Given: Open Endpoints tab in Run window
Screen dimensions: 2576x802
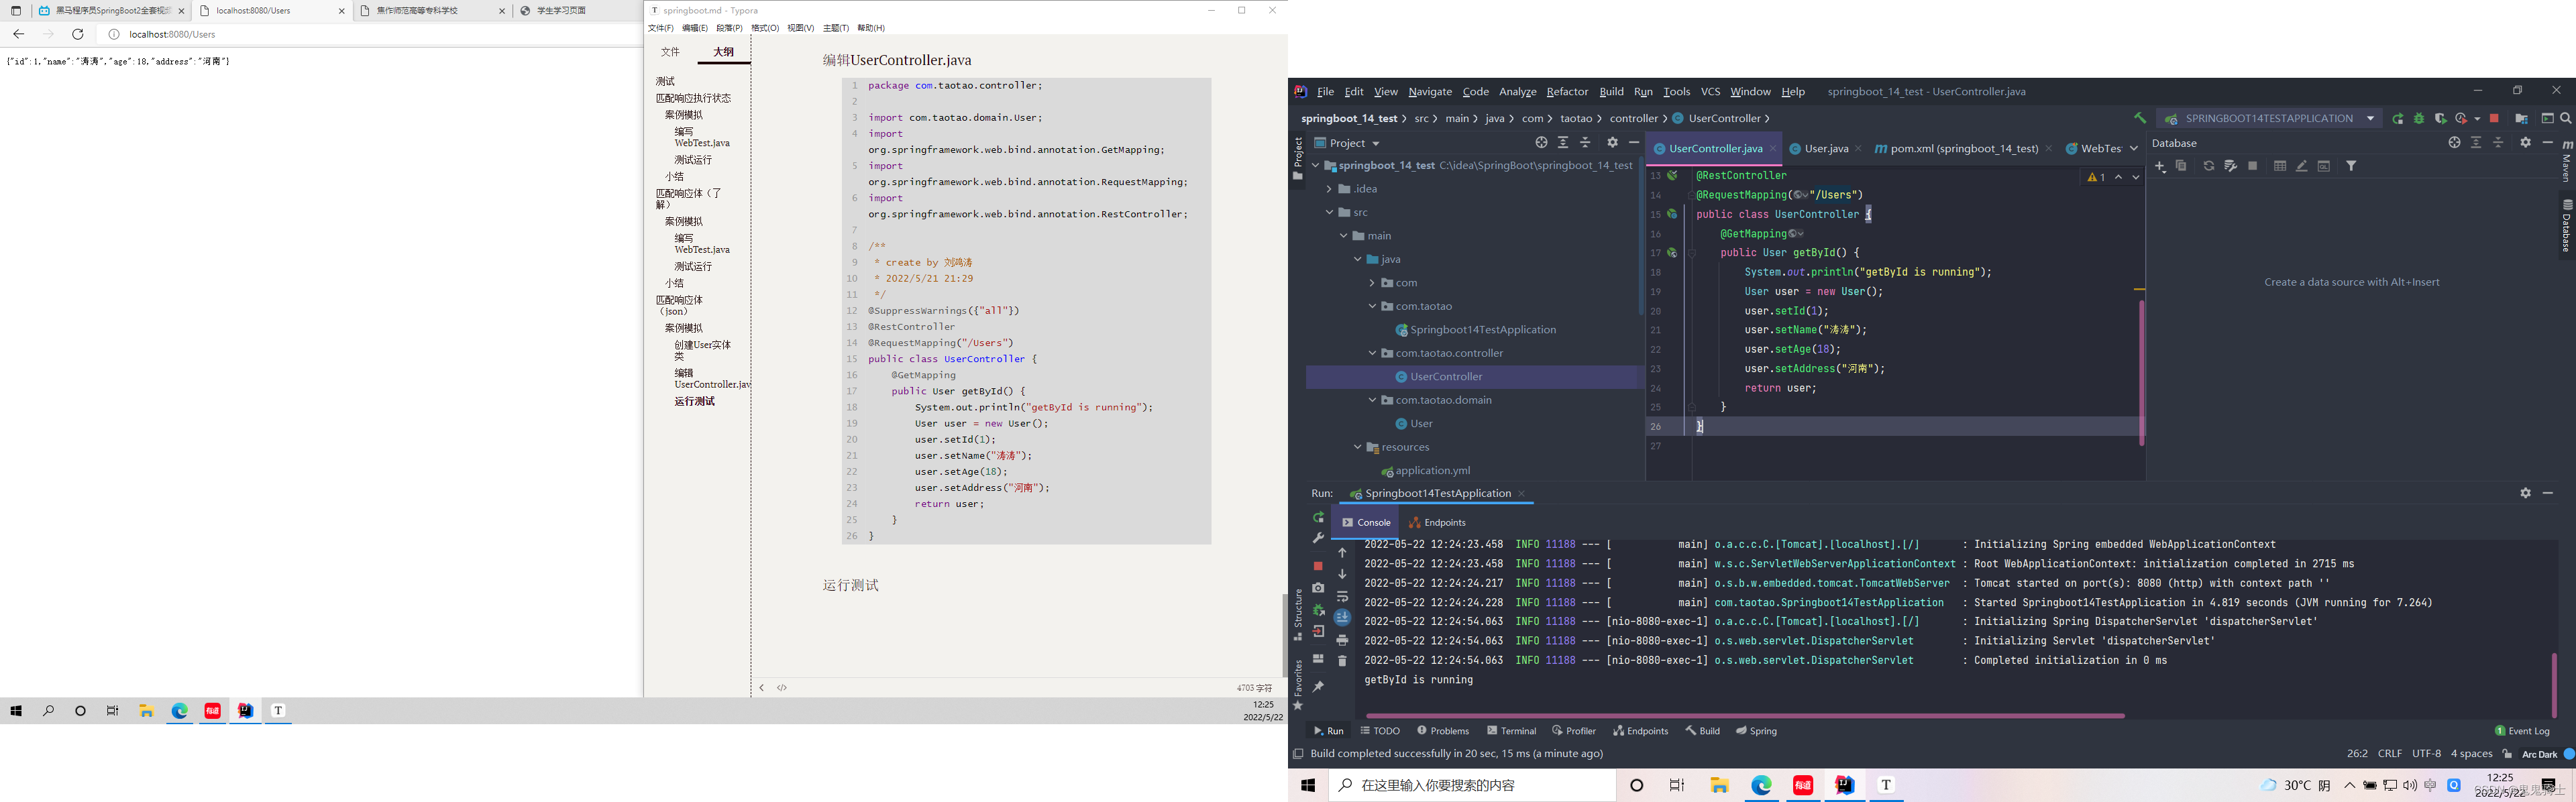Looking at the screenshot, I should point(1437,522).
